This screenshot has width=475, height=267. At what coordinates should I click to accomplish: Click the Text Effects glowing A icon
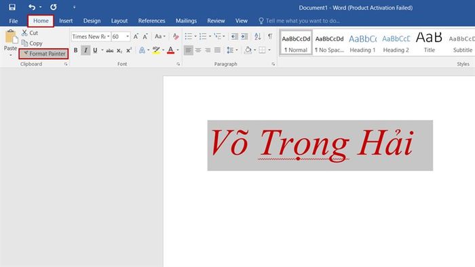point(142,50)
